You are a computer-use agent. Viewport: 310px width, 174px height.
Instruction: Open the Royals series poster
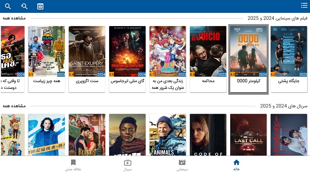pyautogui.click(x=87, y=135)
